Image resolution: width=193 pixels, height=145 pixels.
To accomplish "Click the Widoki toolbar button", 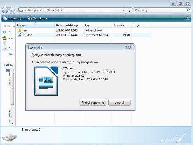I will point(36,18).
